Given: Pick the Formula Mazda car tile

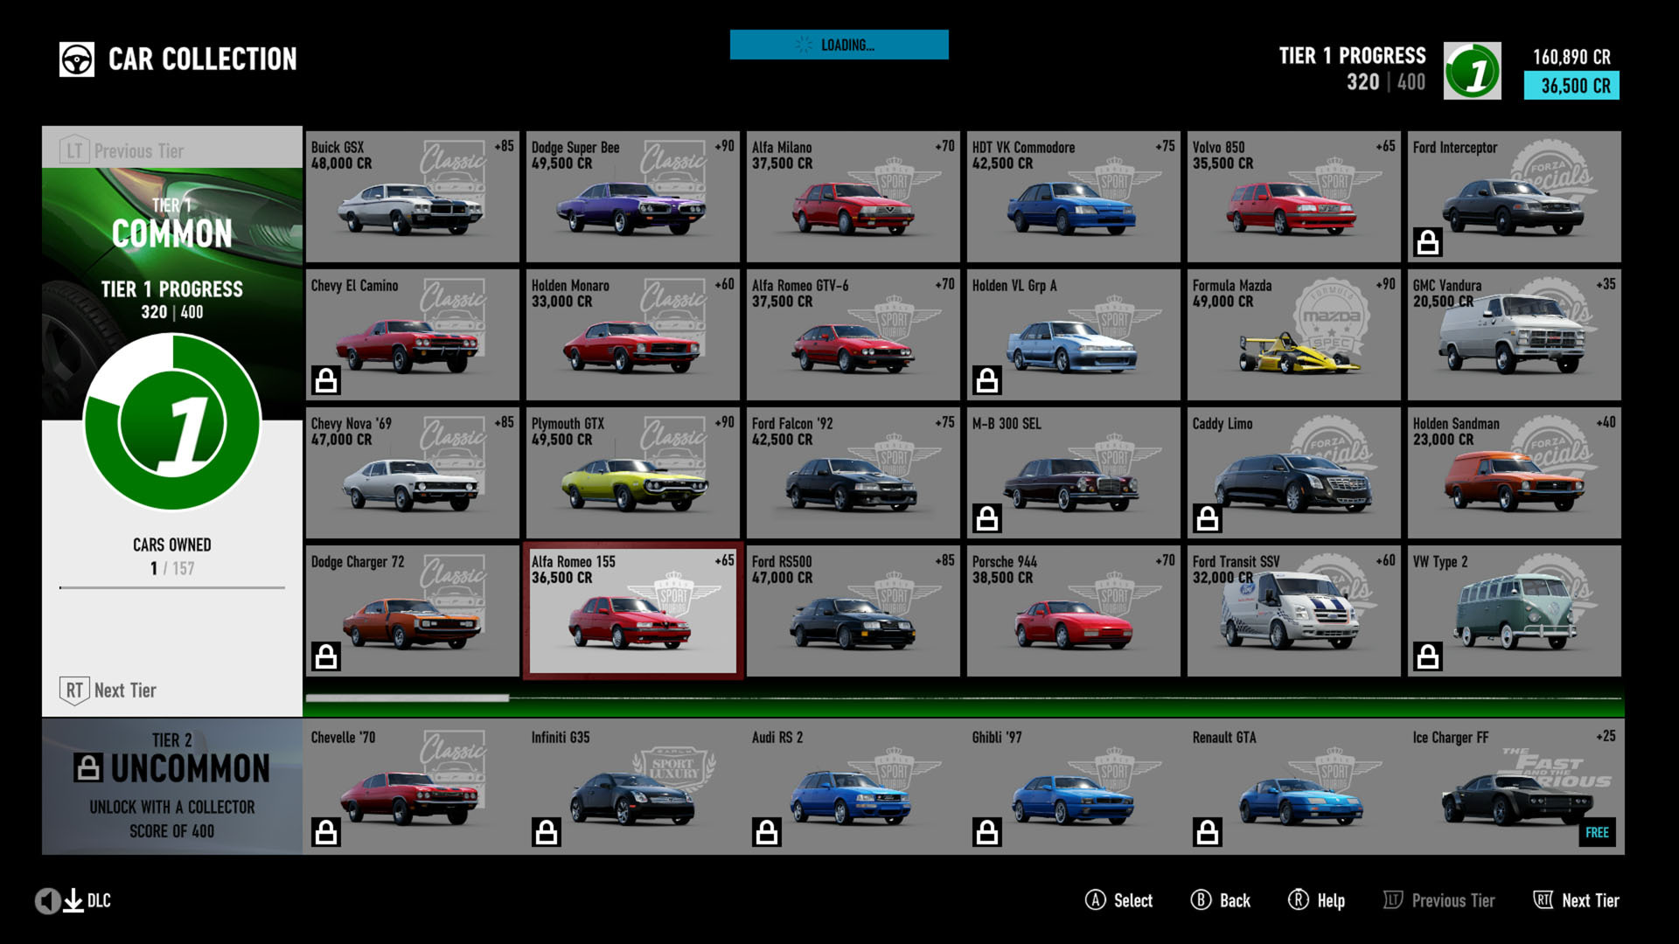Looking at the screenshot, I should [1293, 335].
